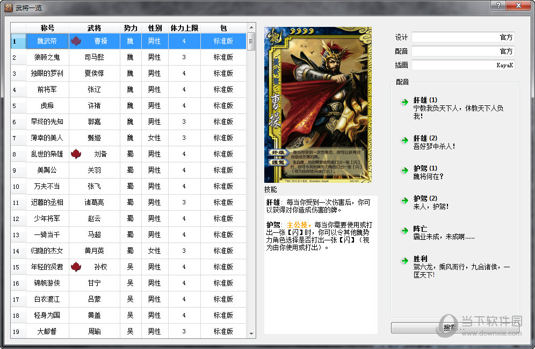Select the 周瑜 row
The image size is (535, 349).
point(128,331)
